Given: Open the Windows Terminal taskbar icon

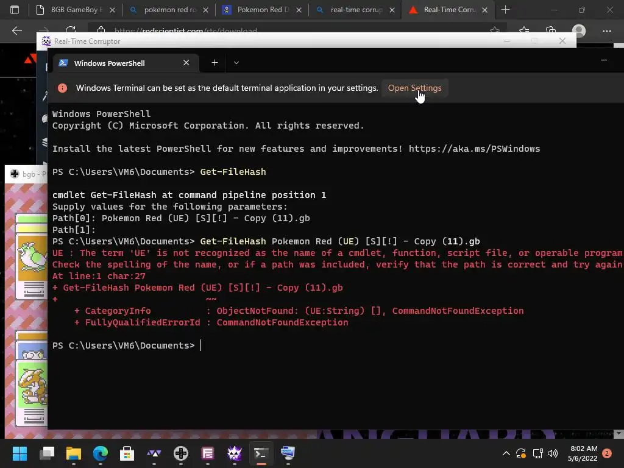Looking at the screenshot, I should pos(261,453).
